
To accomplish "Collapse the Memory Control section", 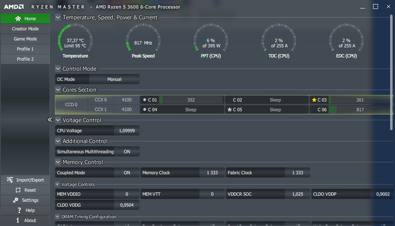I will pyautogui.click(x=58, y=162).
